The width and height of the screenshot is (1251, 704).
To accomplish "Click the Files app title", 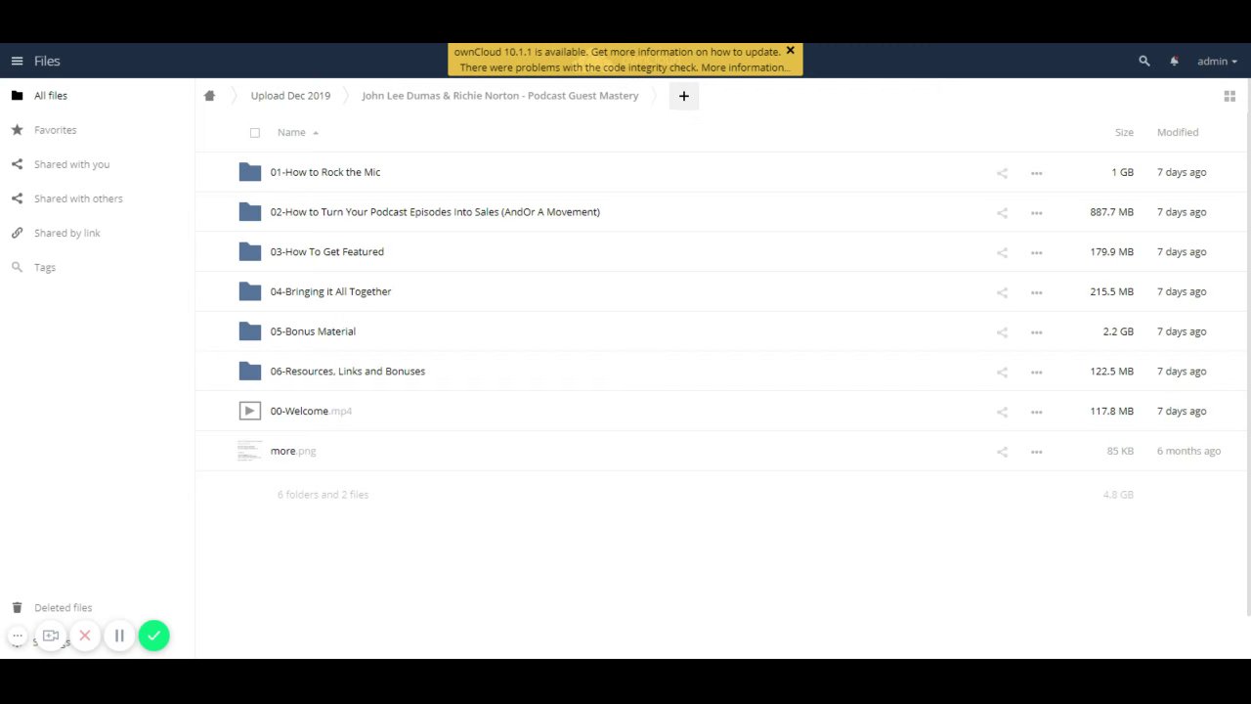I will pyautogui.click(x=47, y=61).
